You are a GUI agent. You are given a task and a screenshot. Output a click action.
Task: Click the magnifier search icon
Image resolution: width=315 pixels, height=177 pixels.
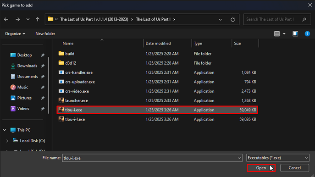coord(304,19)
